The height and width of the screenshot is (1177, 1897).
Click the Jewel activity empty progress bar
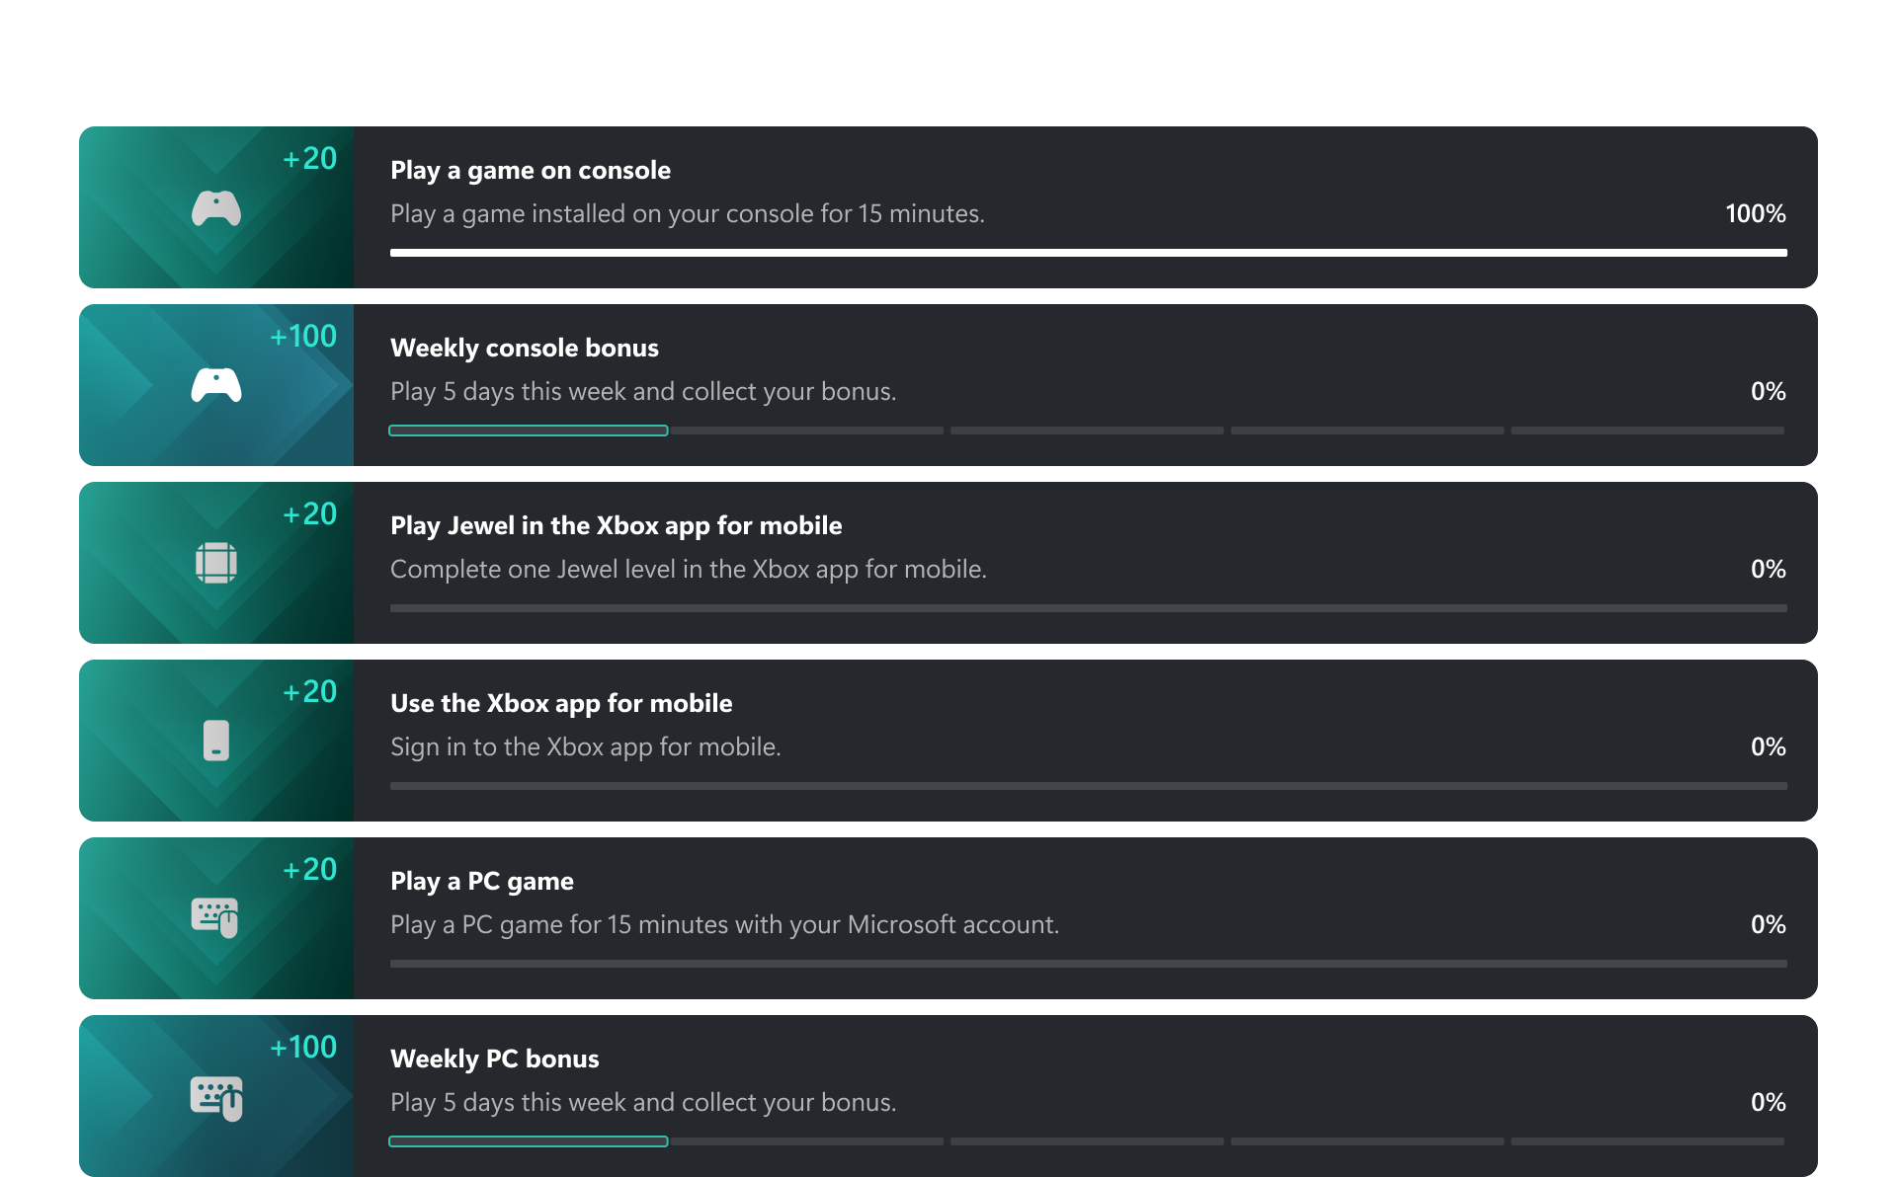(1088, 608)
